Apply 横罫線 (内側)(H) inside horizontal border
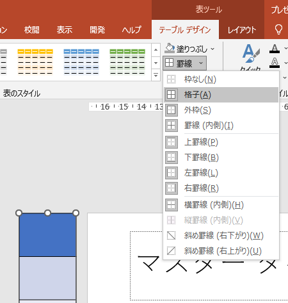 pos(221,205)
